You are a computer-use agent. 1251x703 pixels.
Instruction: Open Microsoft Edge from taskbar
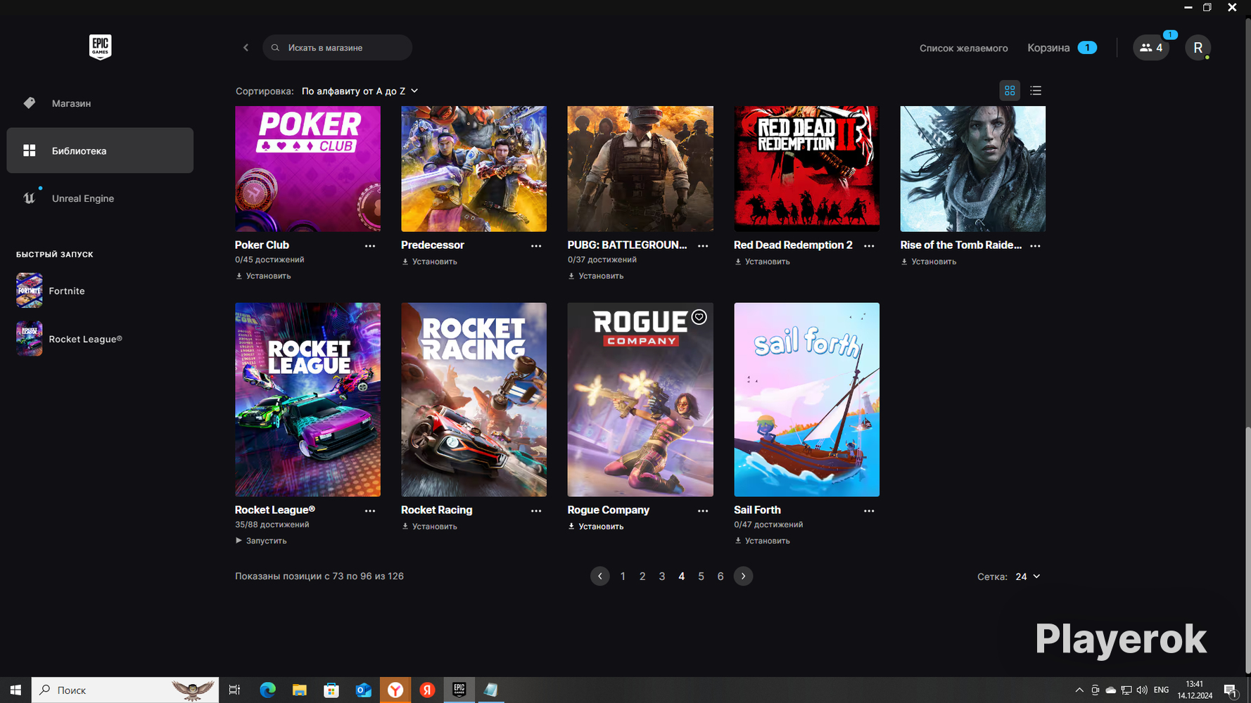click(267, 690)
